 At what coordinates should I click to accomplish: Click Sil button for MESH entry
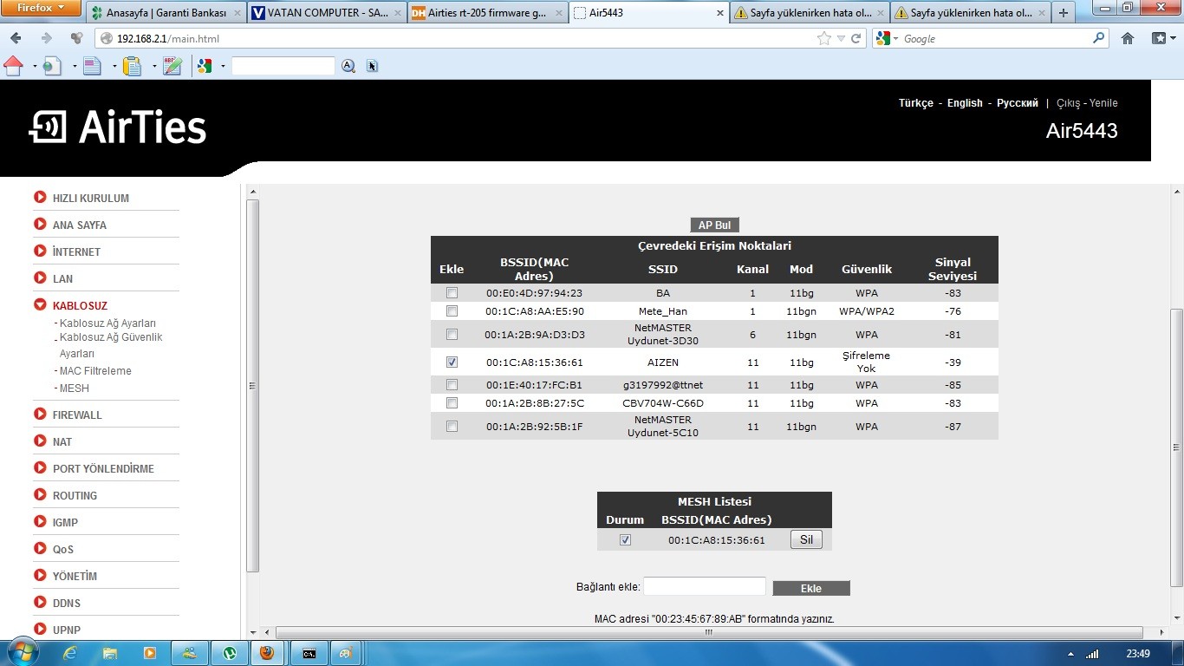coord(806,539)
